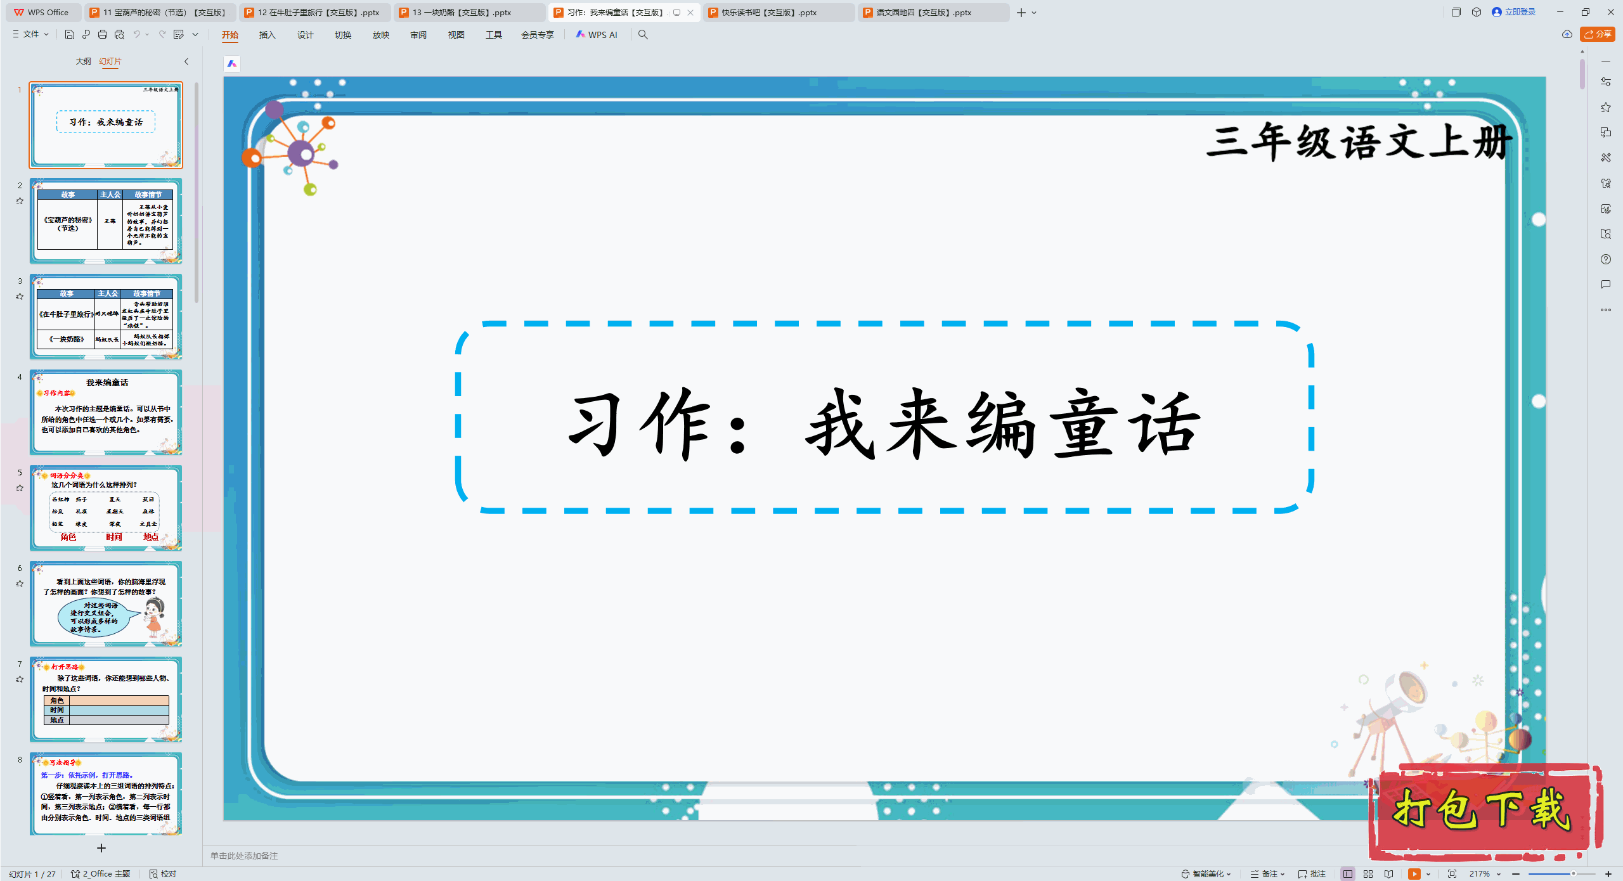The height and width of the screenshot is (881, 1623).
Task: Open the 插入 ribbon tab
Action: tap(267, 35)
